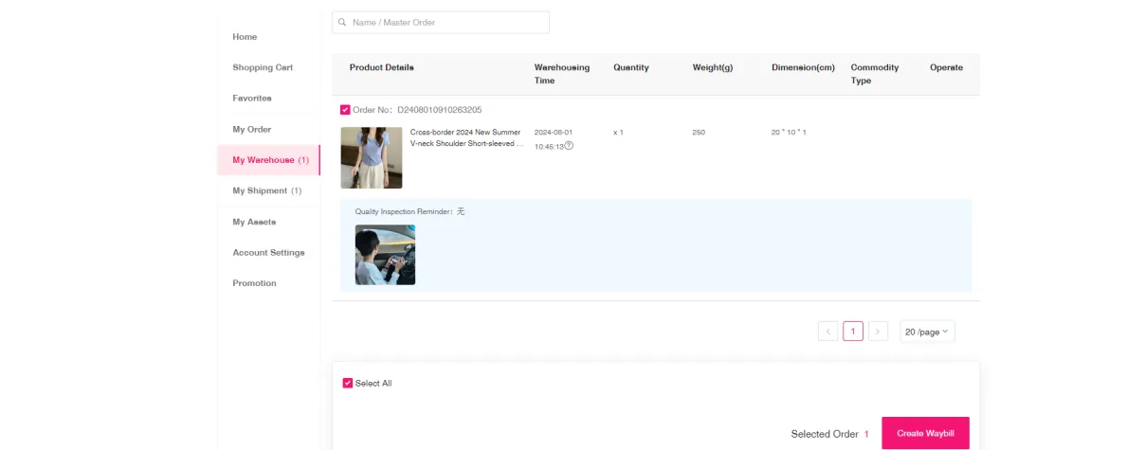This screenshot has height=450, width=1145.
Task: Select My Warehouse in sidebar
Action: coord(269,160)
